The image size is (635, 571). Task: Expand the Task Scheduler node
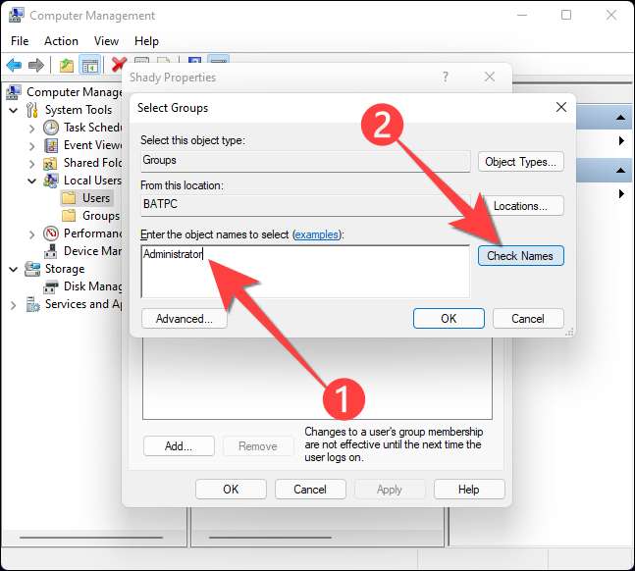(x=32, y=129)
